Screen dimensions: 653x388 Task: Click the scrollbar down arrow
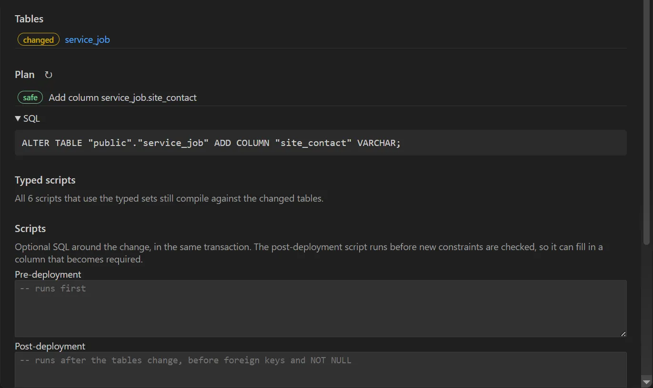click(x=646, y=382)
